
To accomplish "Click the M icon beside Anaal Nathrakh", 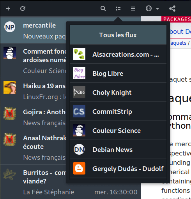I will pyautogui.click(x=10, y=140).
